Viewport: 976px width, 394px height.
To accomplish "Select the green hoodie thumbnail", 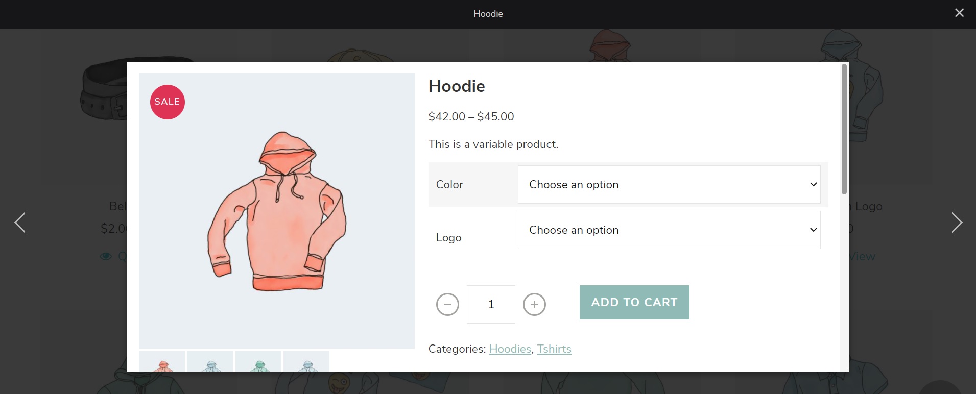I will pos(258,361).
